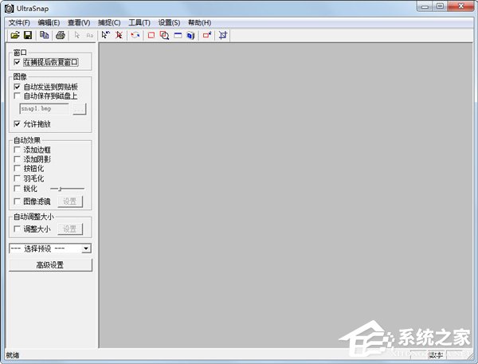The height and width of the screenshot is (364, 478).
Task: Enable 羽毛化 checkbox
Action: [x=17, y=178]
